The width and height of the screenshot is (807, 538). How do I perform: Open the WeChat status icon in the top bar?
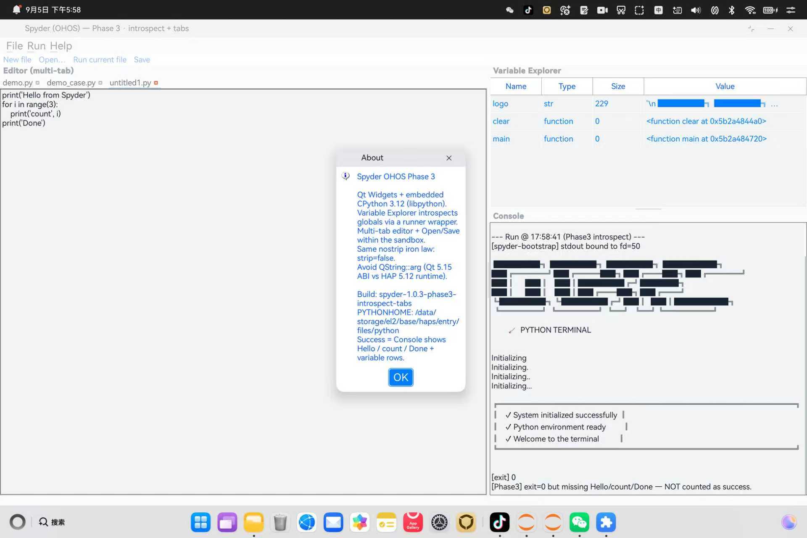pos(509,10)
